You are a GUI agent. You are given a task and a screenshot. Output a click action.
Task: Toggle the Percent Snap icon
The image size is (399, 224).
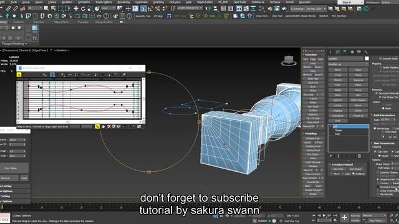(158, 9)
